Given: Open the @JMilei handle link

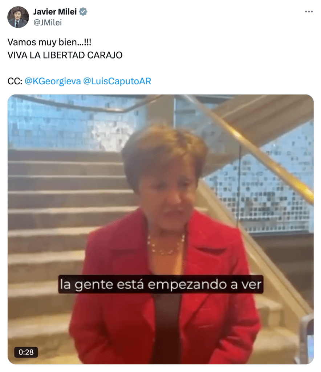Looking at the screenshot, I should tap(47, 23).
